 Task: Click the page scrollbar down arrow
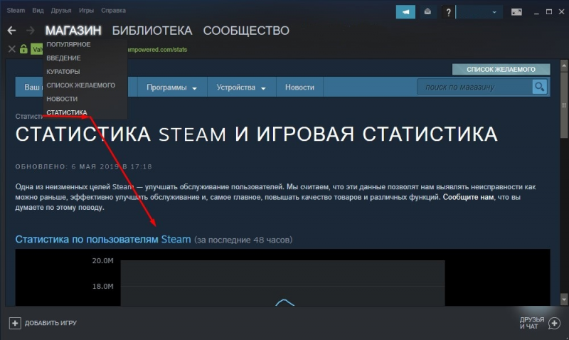click(564, 299)
